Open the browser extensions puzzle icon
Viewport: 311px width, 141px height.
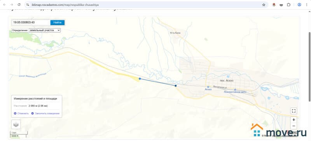pos(288,5)
